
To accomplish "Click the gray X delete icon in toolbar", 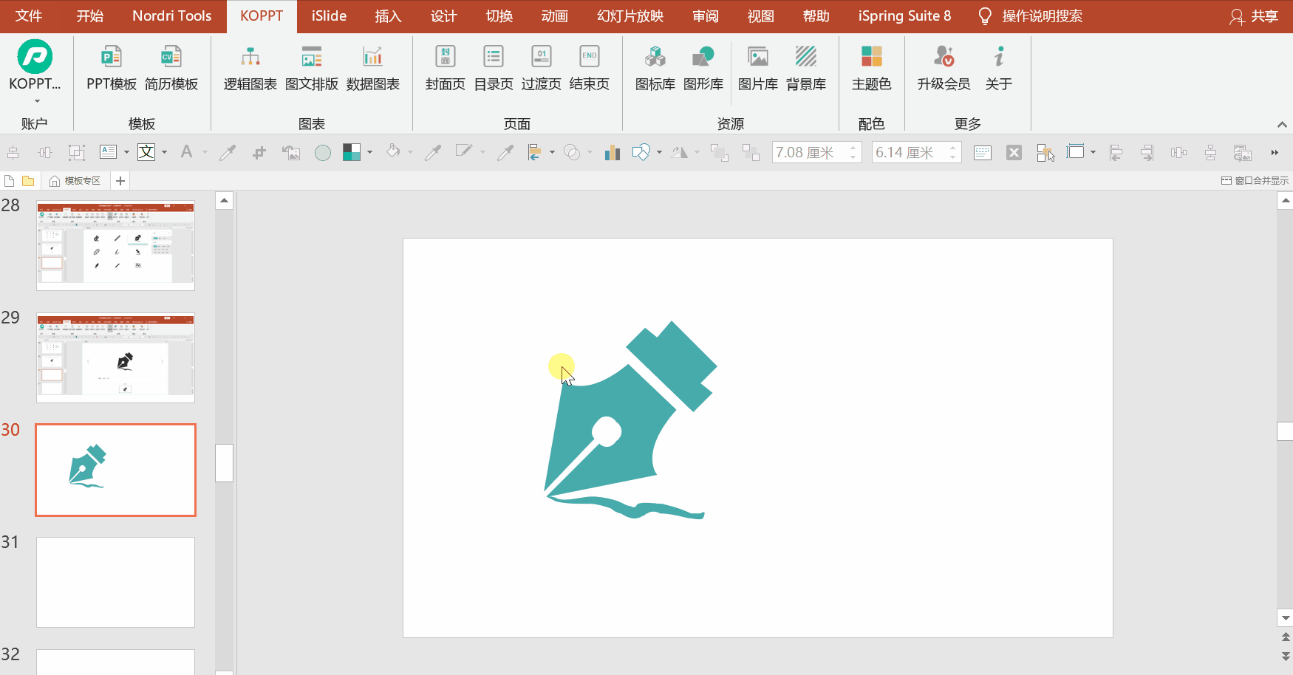I will 1014,152.
